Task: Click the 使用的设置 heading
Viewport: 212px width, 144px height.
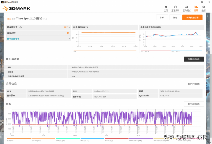Action: click(13, 59)
